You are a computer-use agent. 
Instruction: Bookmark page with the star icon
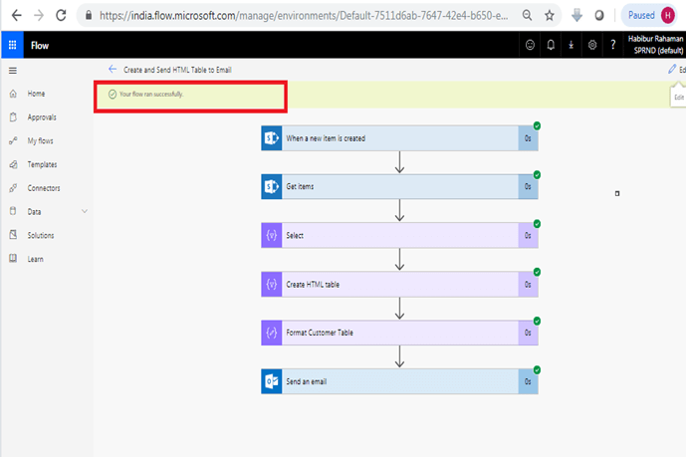coord(549,16)
